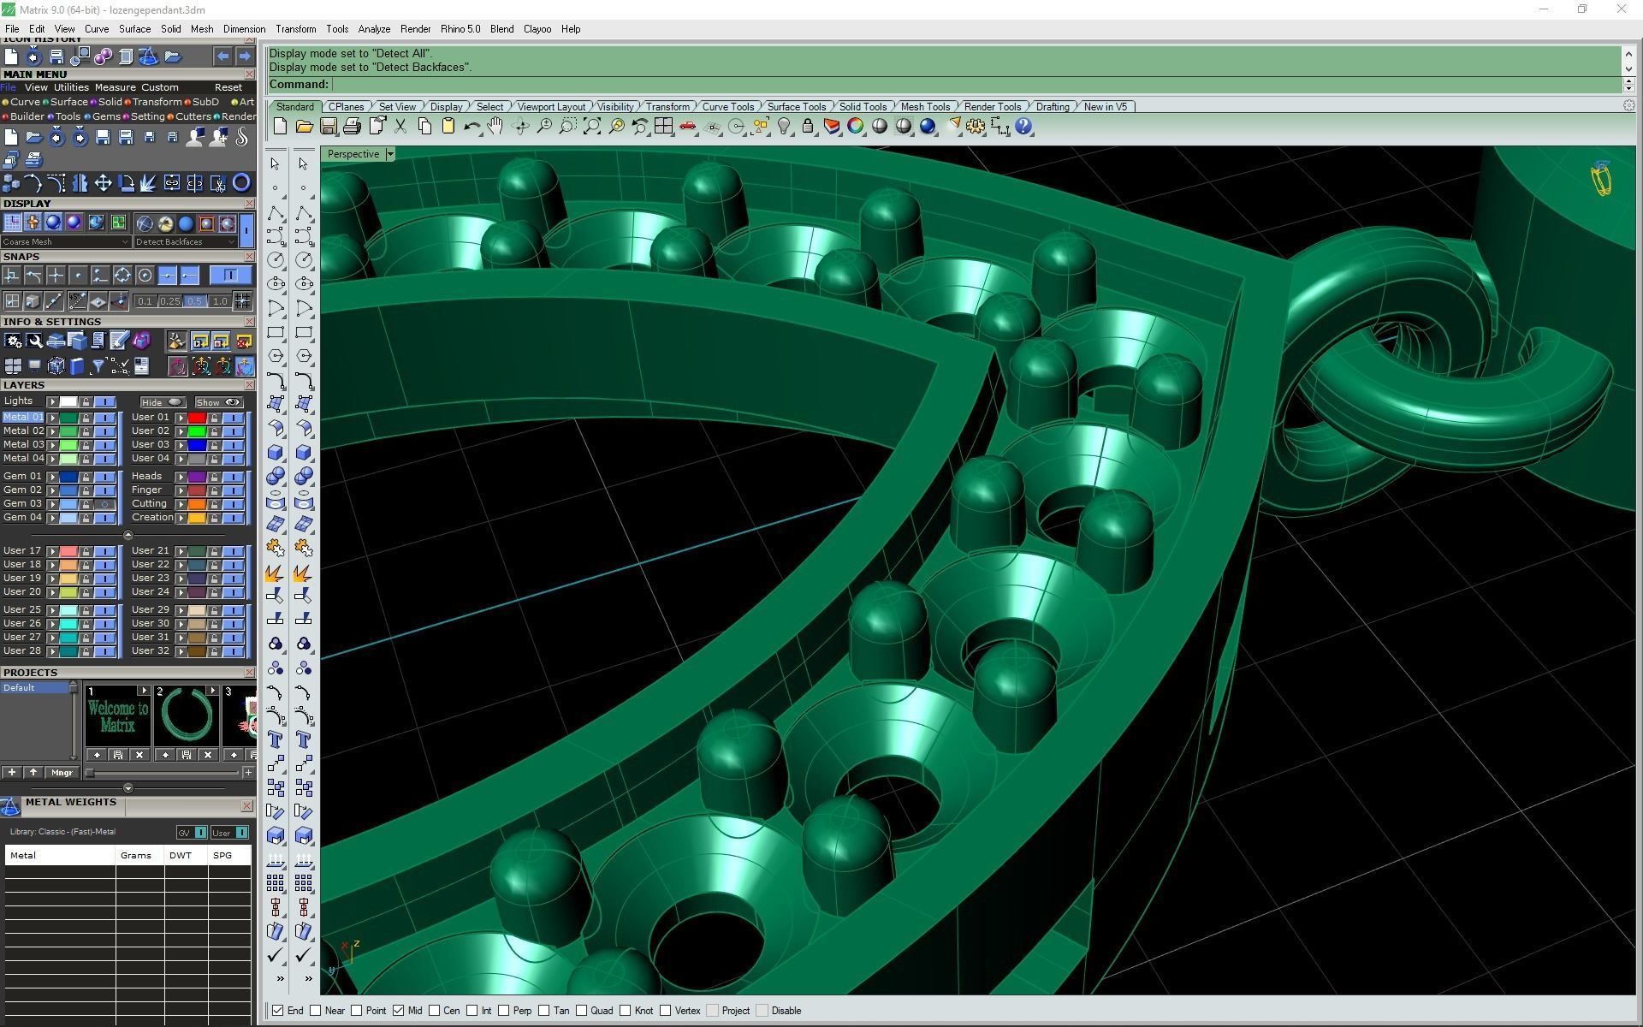This screenshot has height=1027, width=1643.
Task: Enable the Perp osnap checkbox
Action: 504,1011
